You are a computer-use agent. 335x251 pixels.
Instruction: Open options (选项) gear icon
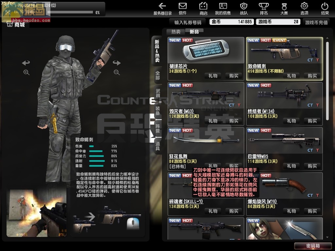[304, 9]
